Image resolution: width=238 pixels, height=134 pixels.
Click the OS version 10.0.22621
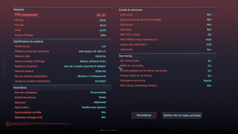point(100,81)
